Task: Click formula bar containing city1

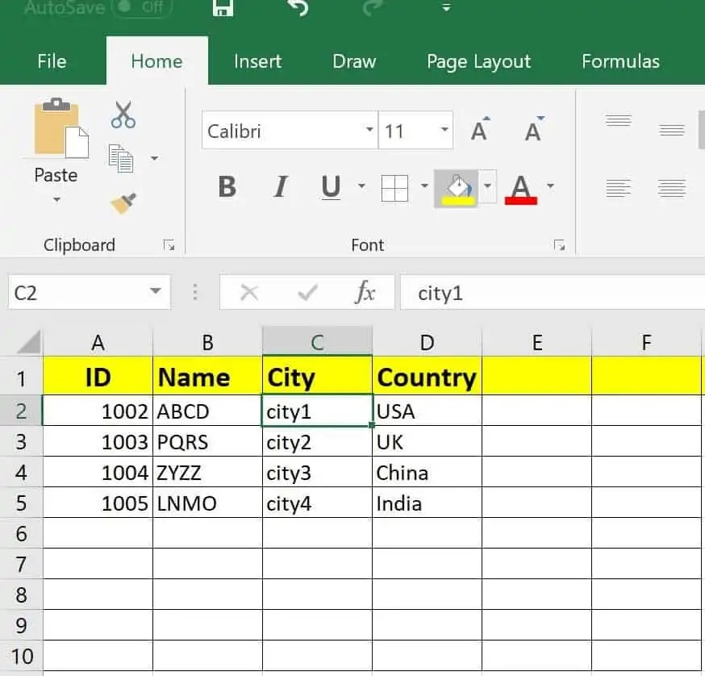Action: pyautogui.click(x=552, y=293)
